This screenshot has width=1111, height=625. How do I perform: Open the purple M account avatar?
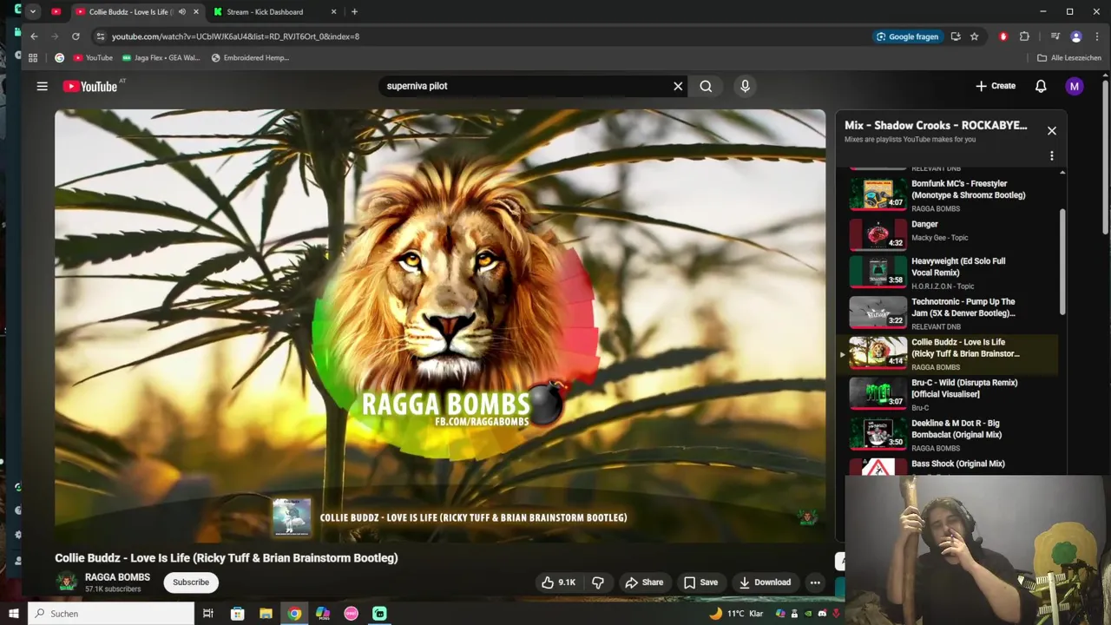1075,86
